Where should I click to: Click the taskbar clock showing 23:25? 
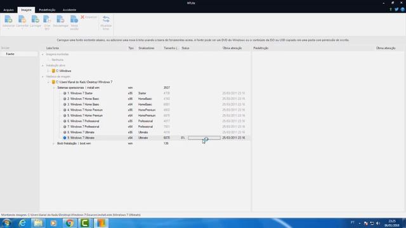pyautogui.click(x=392, y=223)
